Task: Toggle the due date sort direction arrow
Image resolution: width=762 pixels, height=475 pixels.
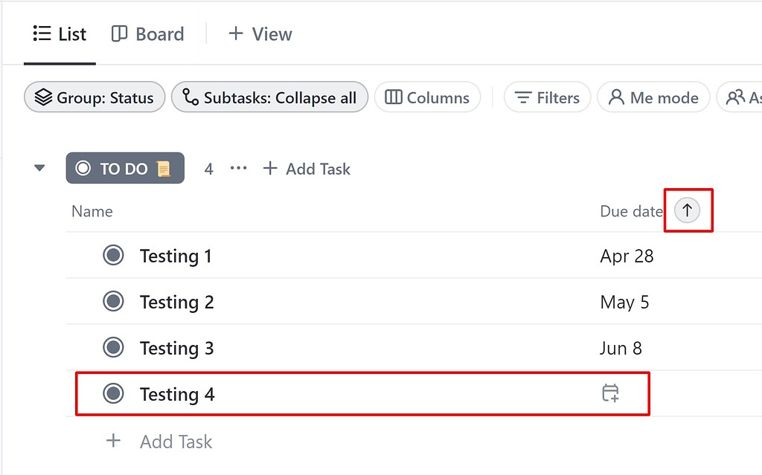Action: (x=687, y=210)
